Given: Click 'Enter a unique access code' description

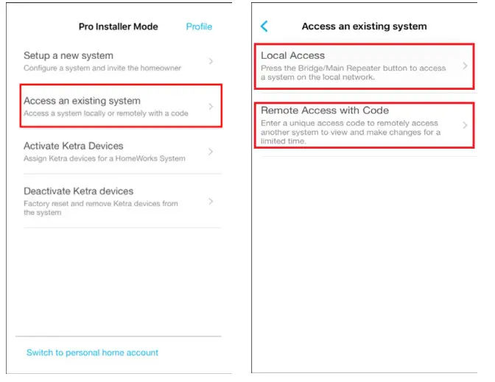Looking at the screenshot, I should 351,132.
